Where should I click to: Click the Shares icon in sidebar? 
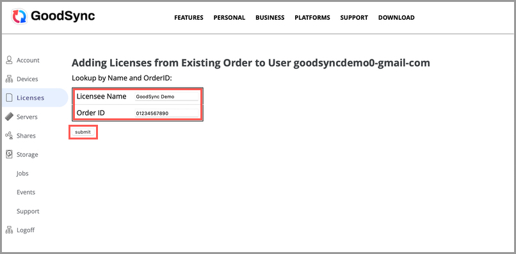9,136
